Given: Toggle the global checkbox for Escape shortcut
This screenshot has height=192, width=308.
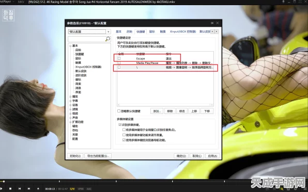Looking at the screenshot, I should (x=119, y=58).
